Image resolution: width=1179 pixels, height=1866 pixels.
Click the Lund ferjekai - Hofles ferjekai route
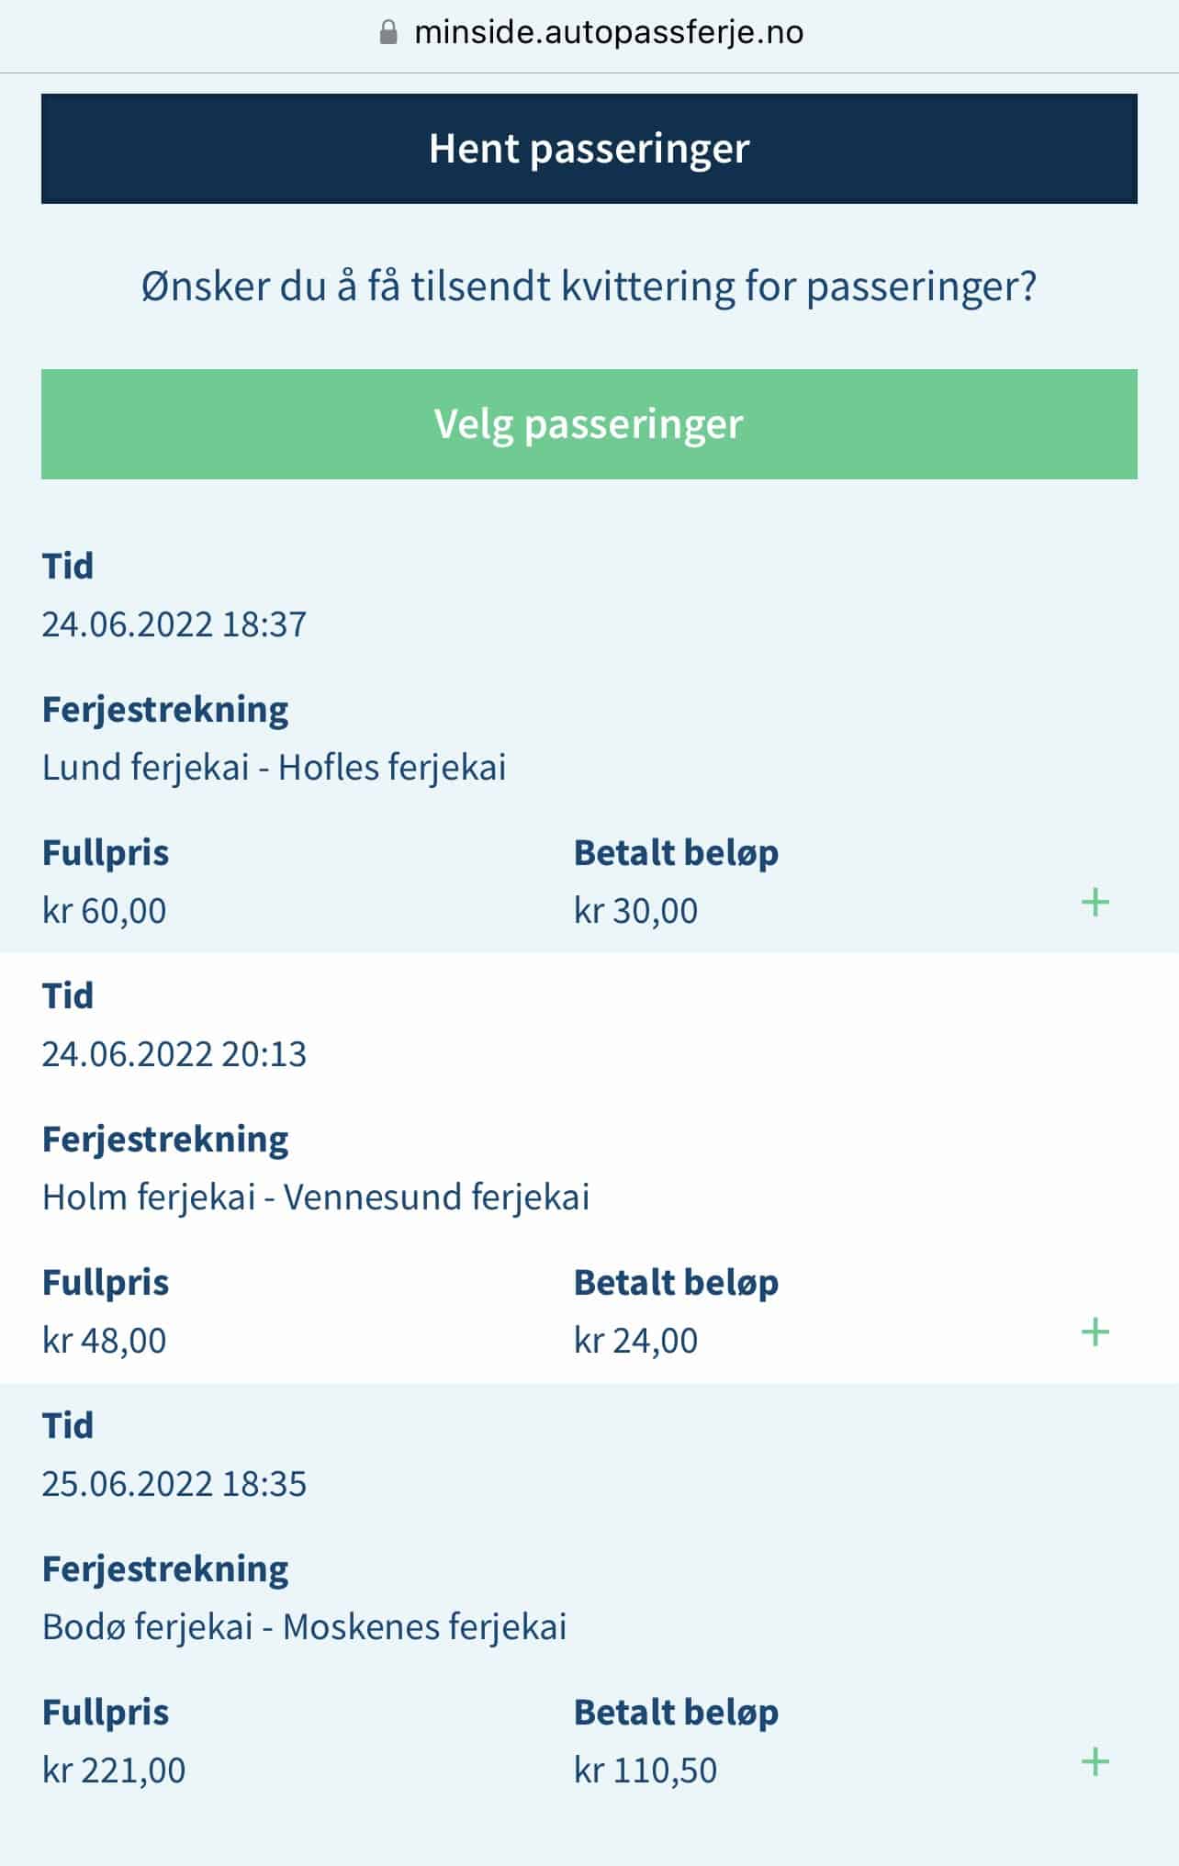point(274,768)
